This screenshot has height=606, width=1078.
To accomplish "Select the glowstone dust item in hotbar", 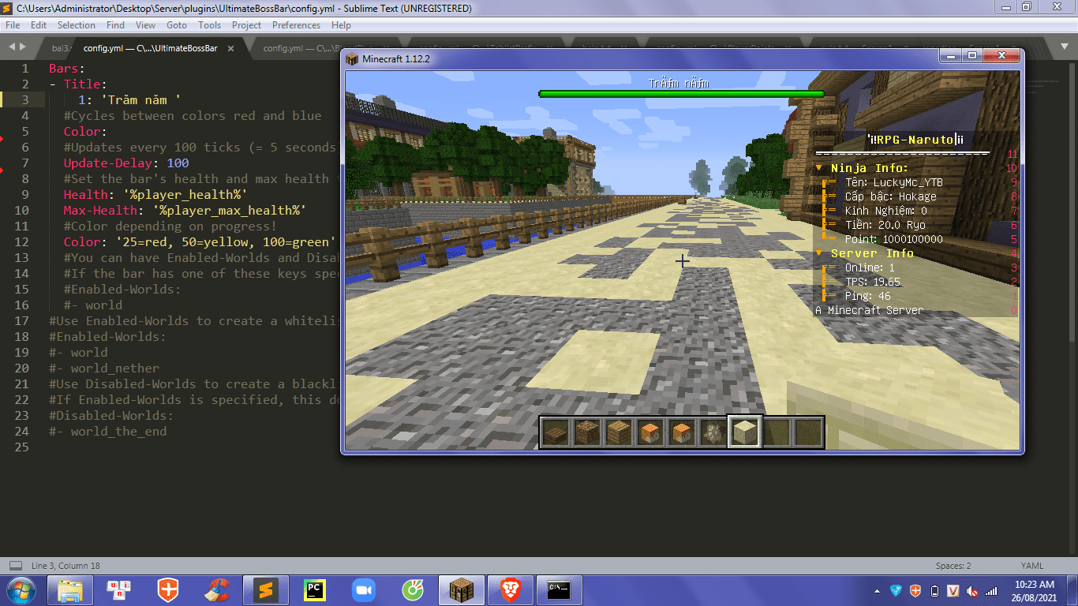I will [x=713, y=432].
